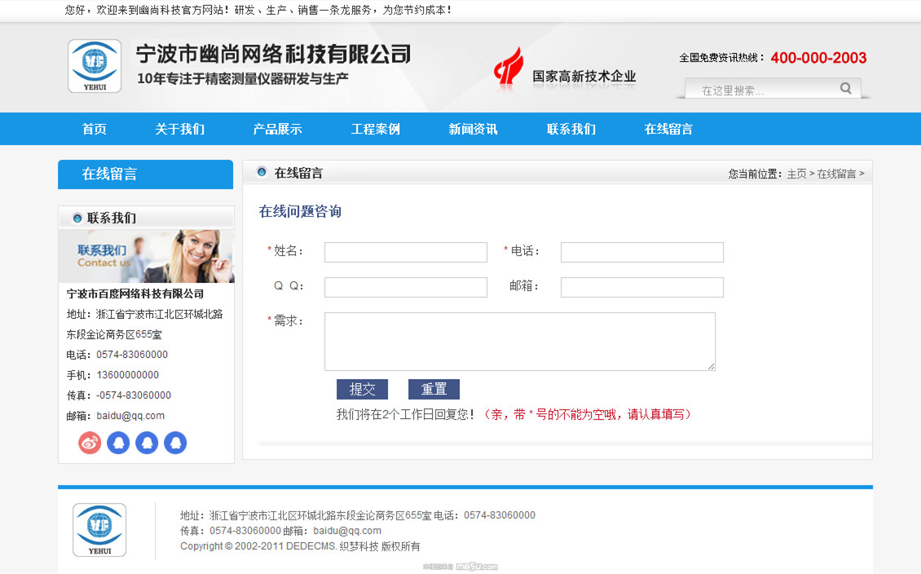Image resolution: width=921 pixels, height=574 pixels.
Task: Click the red 国家高新技术企业 flame emblem
Action: 509,68
